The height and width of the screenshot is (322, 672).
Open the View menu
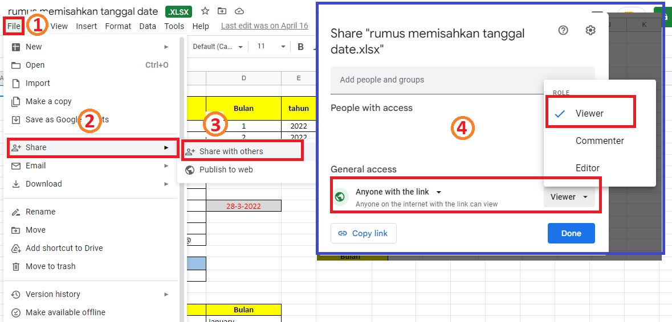pos(59,26)
